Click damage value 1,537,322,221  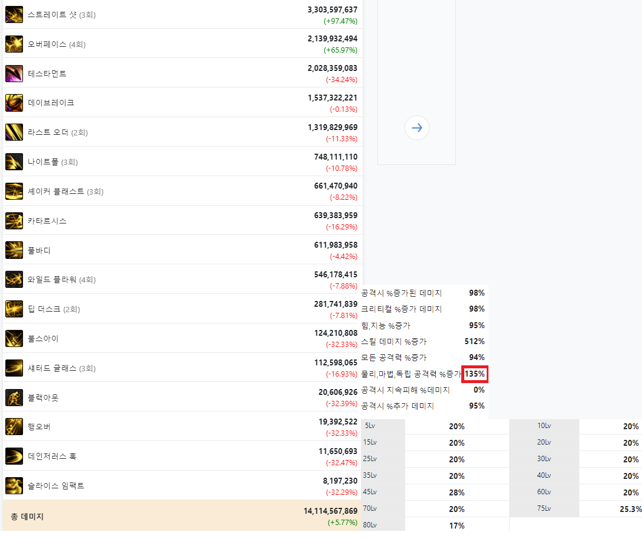tap(333, 98)
